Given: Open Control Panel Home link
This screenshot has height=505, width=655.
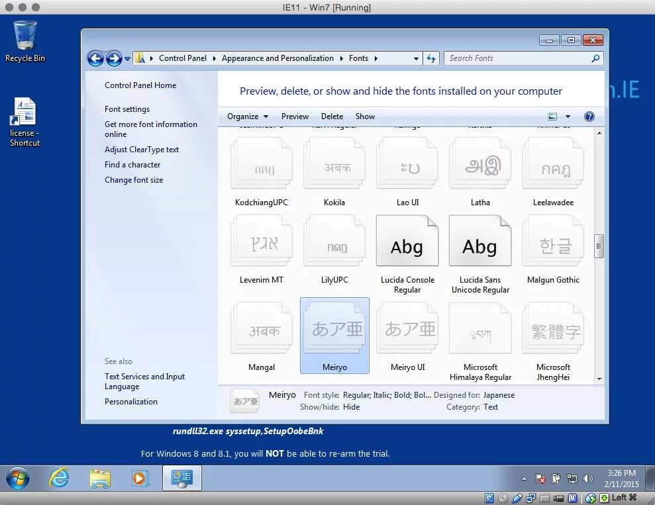Looking at the screenshot, I should click(140, 85).
